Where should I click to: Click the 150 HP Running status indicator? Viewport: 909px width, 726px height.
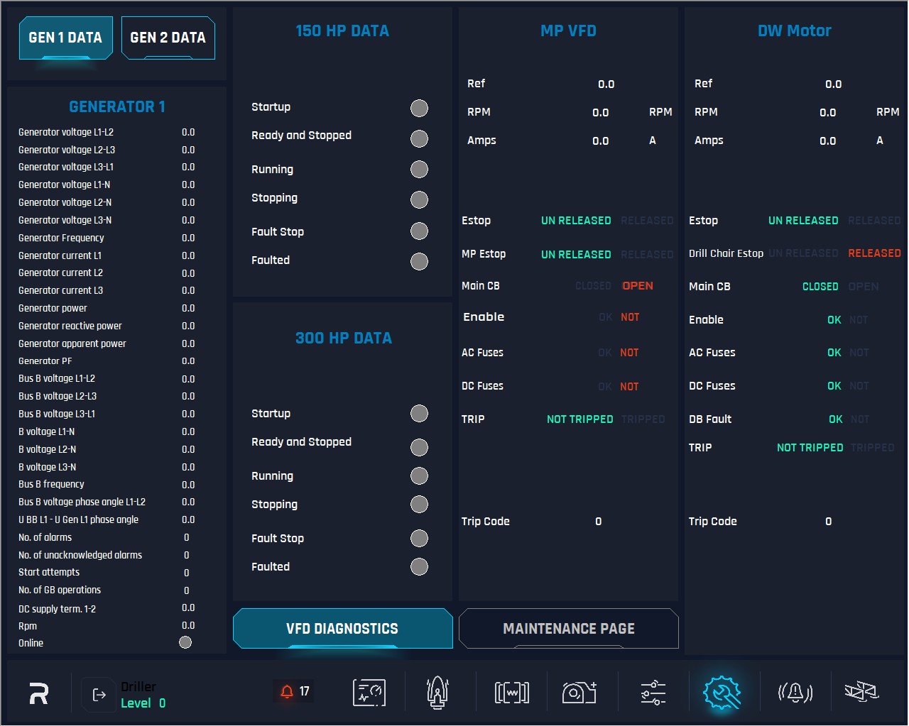click(420, 170)
